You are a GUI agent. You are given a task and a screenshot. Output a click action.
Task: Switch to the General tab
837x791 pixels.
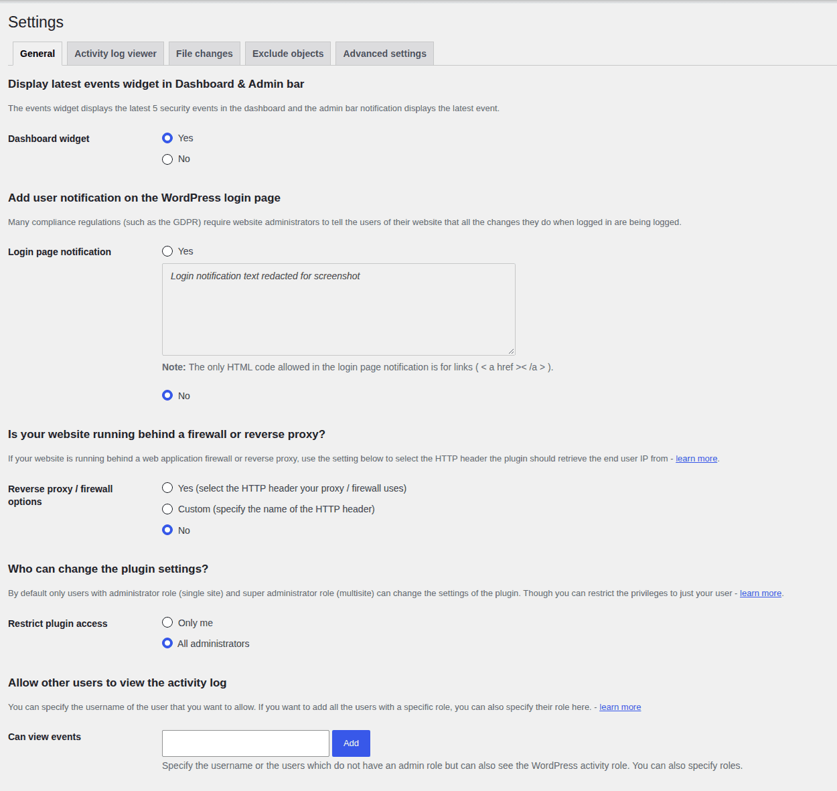coord(37,54)
